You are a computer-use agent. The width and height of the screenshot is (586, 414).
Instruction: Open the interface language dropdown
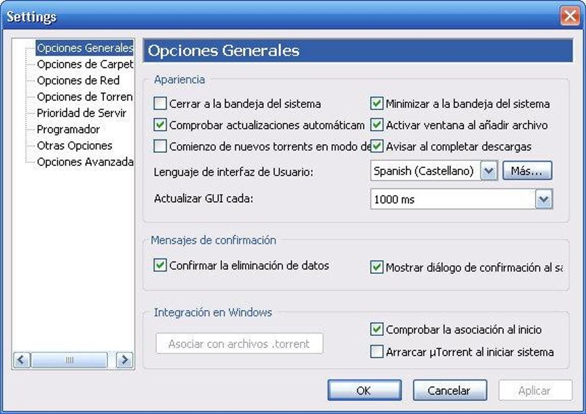pyautogui.click(x=488, y=171)
